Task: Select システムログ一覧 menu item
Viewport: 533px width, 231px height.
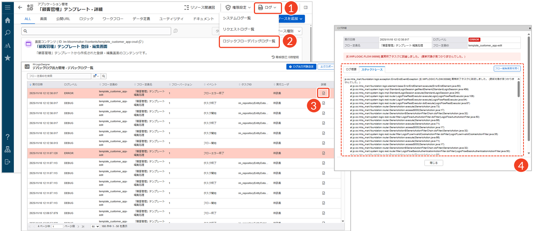Action: point(237,18)
